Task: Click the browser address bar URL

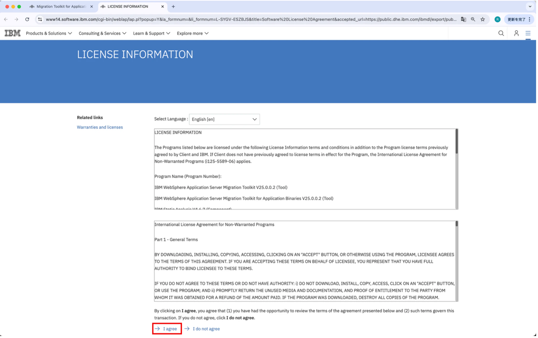Action: coord(251,19)
